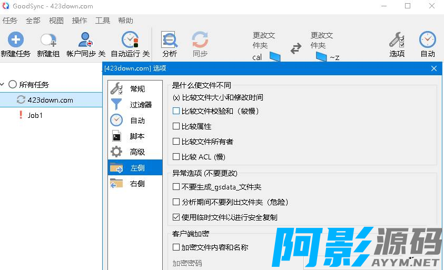The image size is (444, 270).
Task: Open the 帮助 menu
Action: [x=126, y=21]
